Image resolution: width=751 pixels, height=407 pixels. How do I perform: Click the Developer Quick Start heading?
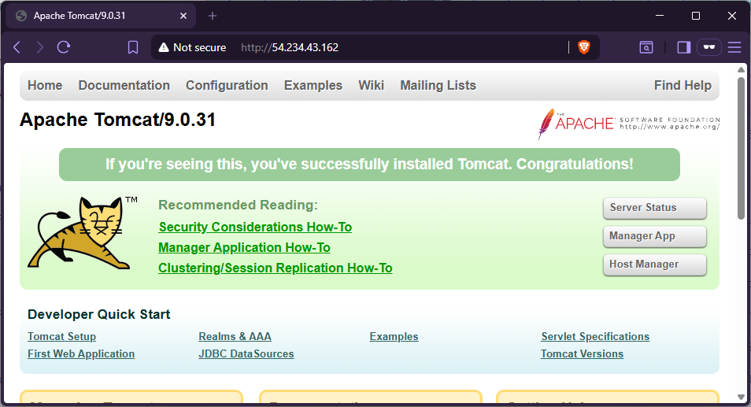tap(98, 315)
